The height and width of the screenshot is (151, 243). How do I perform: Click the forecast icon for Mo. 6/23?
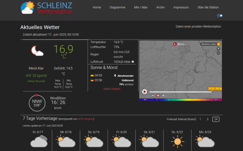pos(205,141)
